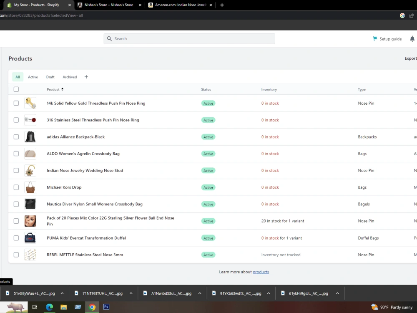Click inside the Search field
Screen dimensions: 417x313
(189, 38)
